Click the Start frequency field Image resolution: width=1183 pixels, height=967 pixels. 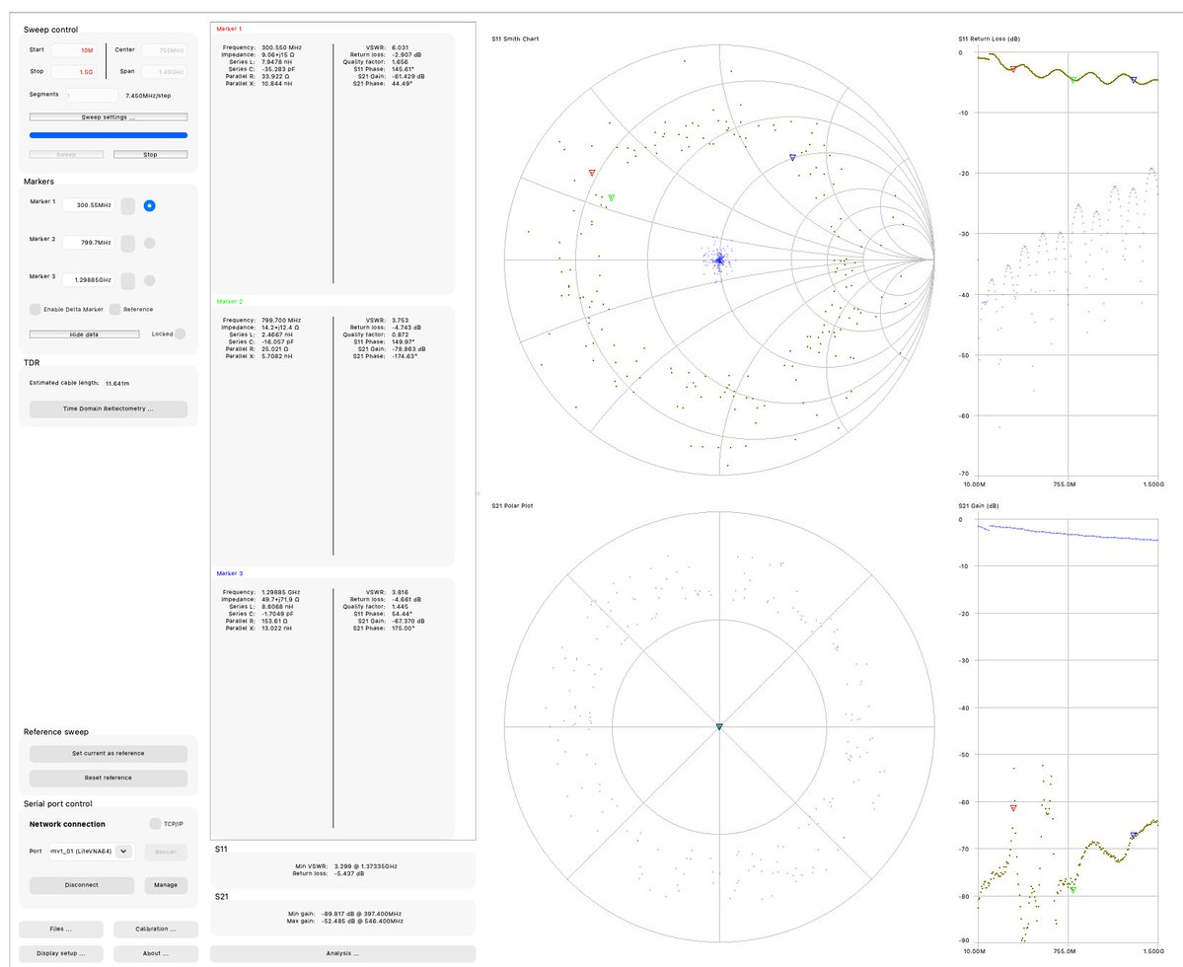coord(74,50)
